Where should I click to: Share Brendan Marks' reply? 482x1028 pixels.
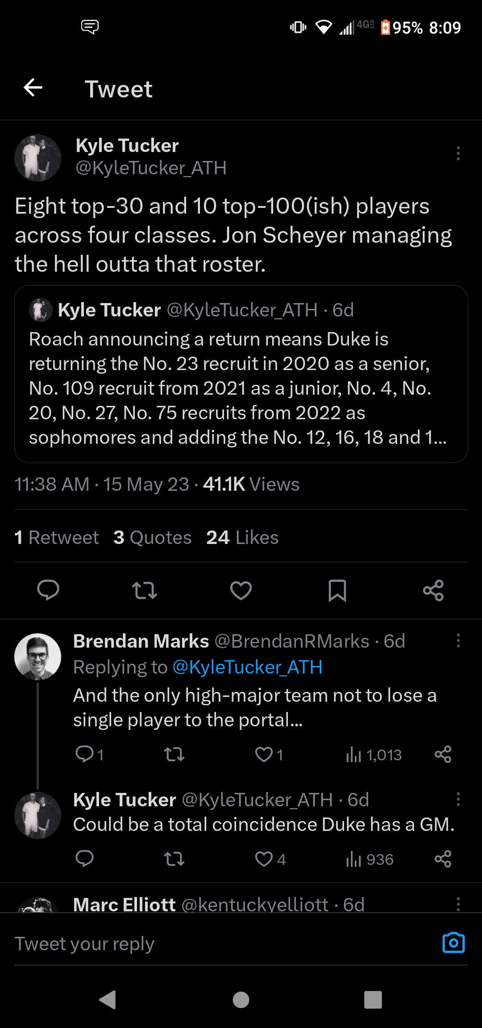443,754
